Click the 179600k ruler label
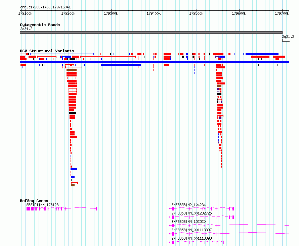The image size is (299, 246). (x=239, y=13)
